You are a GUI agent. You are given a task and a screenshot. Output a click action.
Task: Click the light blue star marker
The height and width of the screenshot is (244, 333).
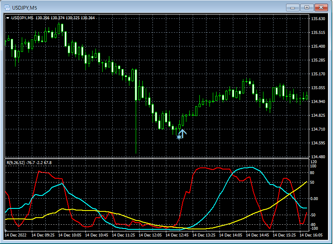click(x=179, y=137)
